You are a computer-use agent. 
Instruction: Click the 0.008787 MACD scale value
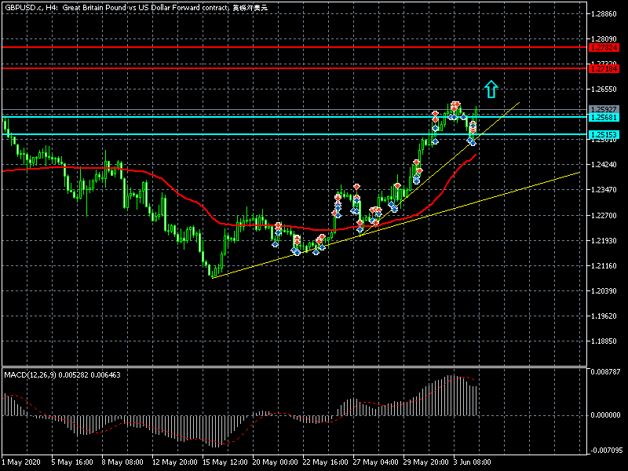pyautogui.click(x=605, y=372)
